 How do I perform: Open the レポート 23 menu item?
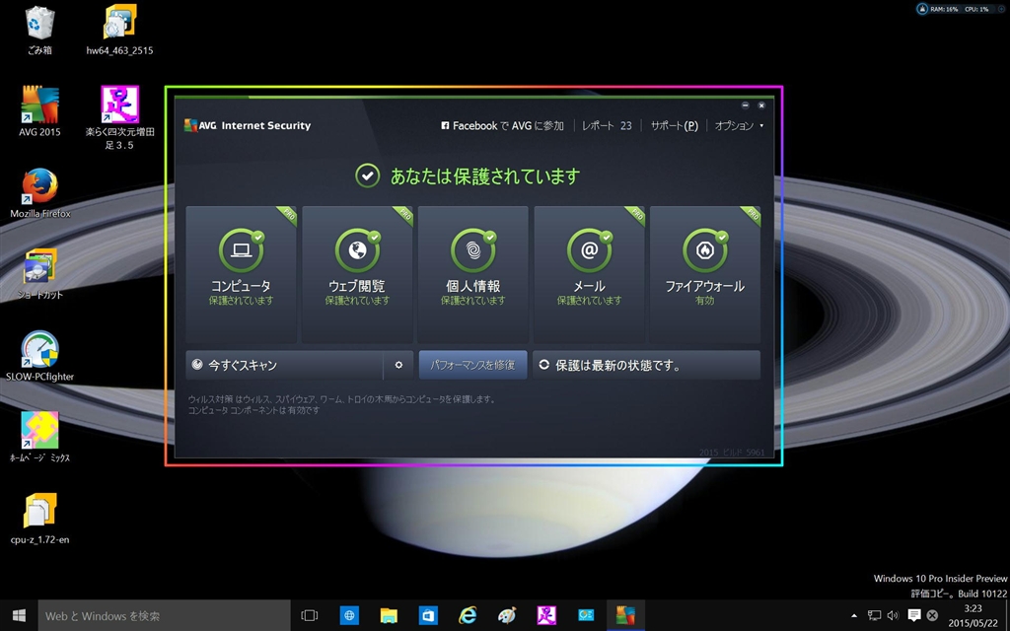(607, 125)
